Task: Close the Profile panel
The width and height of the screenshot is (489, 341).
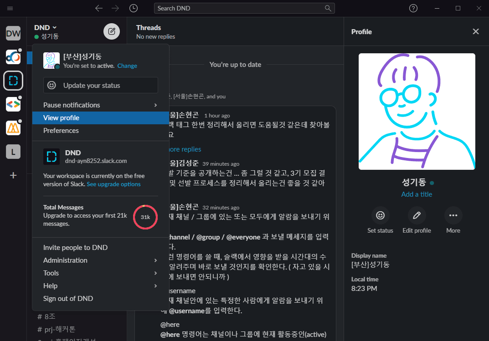Action: coord(476,31)
